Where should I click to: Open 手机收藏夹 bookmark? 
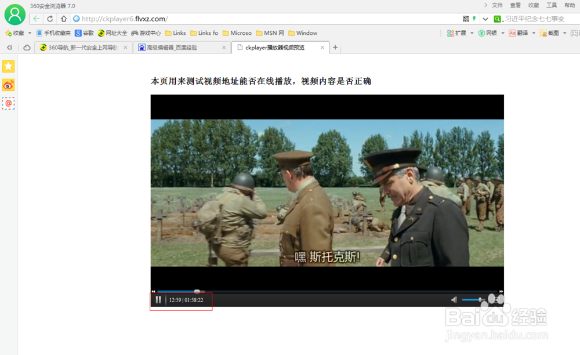pyautogui.click(x=53, y=33)
